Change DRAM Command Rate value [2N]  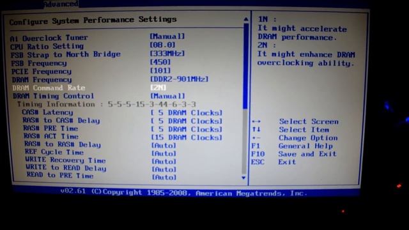click(x=158, y=88)
